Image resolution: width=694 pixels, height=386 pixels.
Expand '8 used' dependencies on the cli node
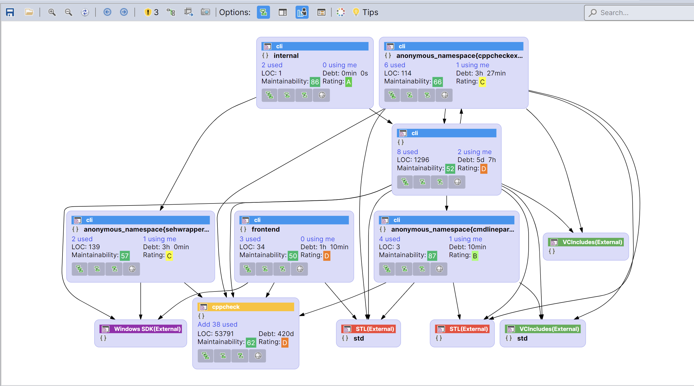click(408, 152)
